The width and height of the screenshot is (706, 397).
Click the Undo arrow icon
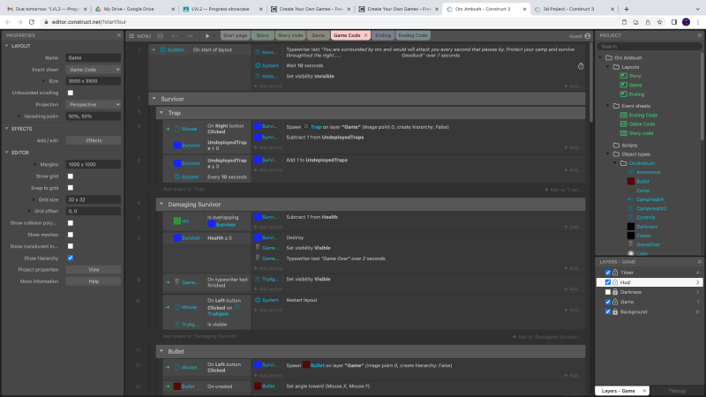pyautogui.click(x=175, y=35)
